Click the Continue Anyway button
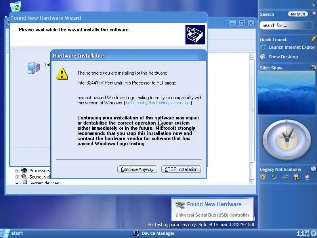The image size is (317, 238). [137, 169]
